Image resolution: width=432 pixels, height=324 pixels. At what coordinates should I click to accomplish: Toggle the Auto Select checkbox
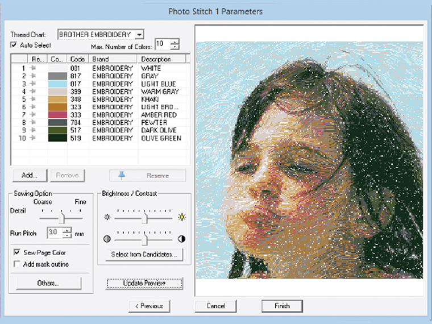(14, 45)
